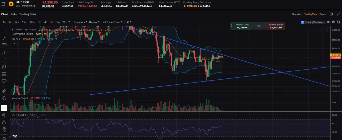Select the 1M monthly timeframe

point(64,22)
